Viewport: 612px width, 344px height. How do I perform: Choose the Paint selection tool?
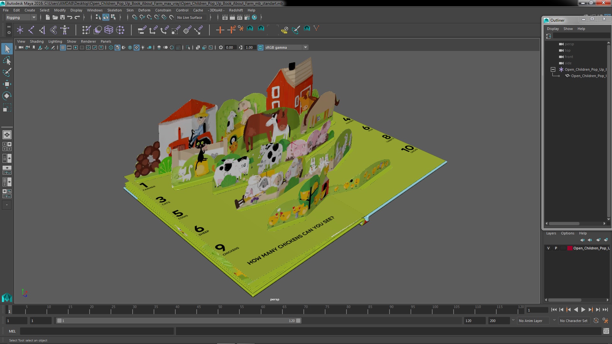(7, 72)
